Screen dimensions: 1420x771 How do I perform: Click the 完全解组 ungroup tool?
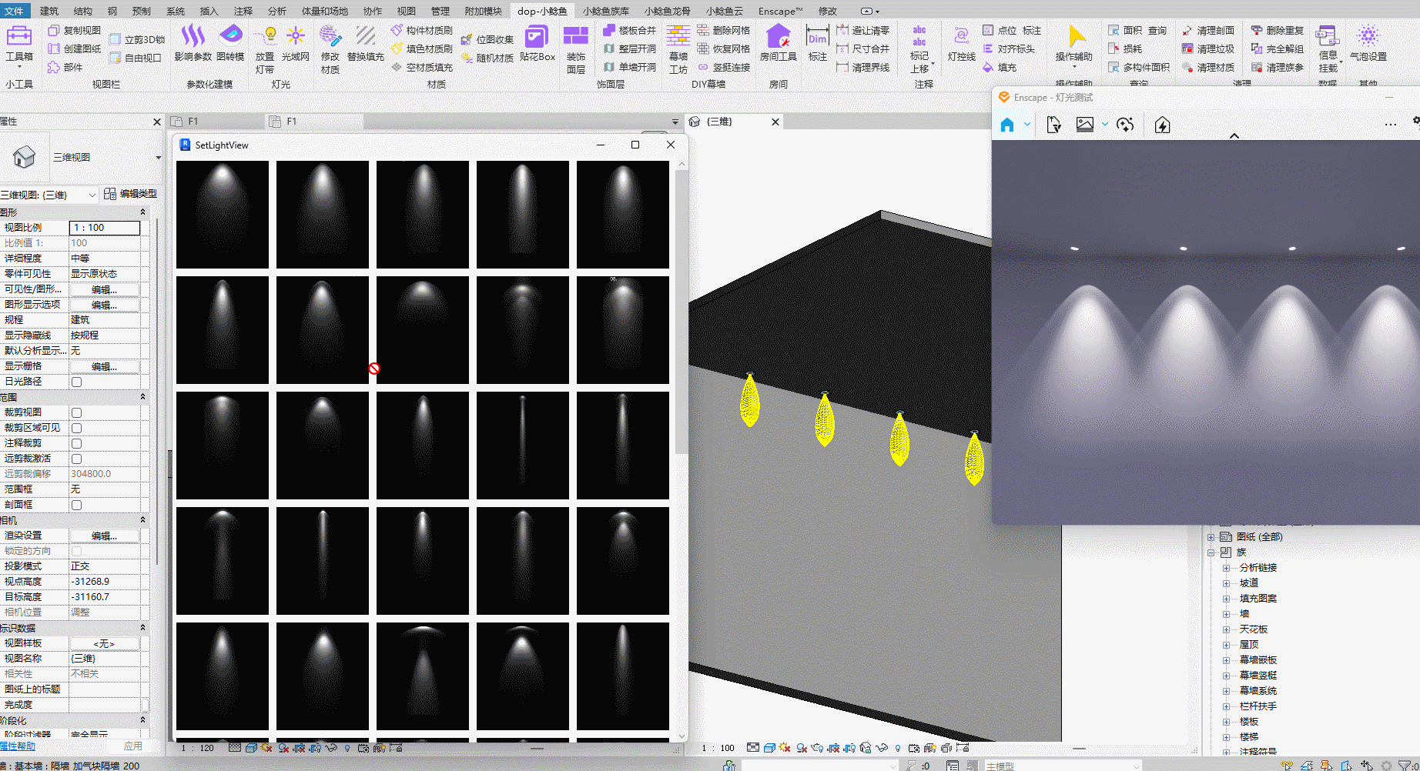point(1278,48)
